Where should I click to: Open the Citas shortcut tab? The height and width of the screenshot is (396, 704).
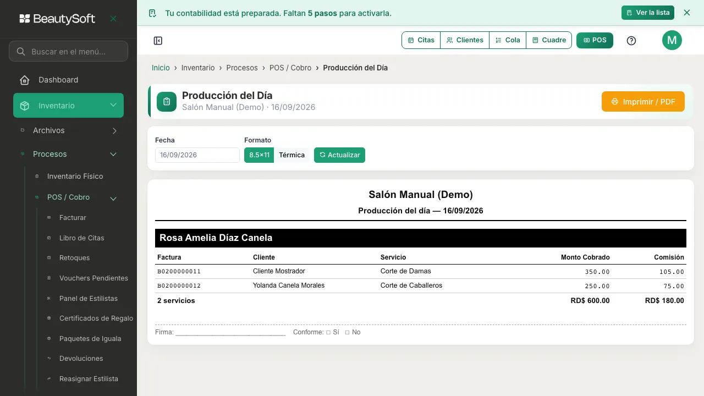[x=421, y=40]
